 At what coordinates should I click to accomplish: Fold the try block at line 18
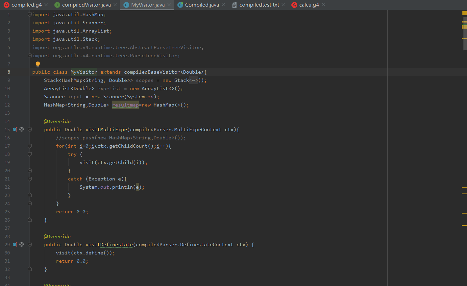click(30, 154)
